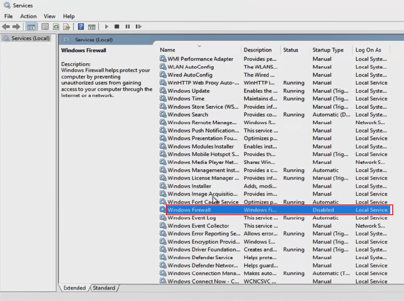Select the Windows Remote Management service
This screenshot has height=301, width=404.
point(274,123)
